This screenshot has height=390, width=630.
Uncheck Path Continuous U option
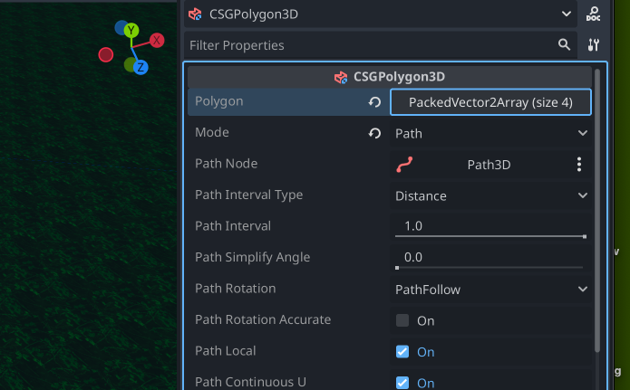click(402, 383)
